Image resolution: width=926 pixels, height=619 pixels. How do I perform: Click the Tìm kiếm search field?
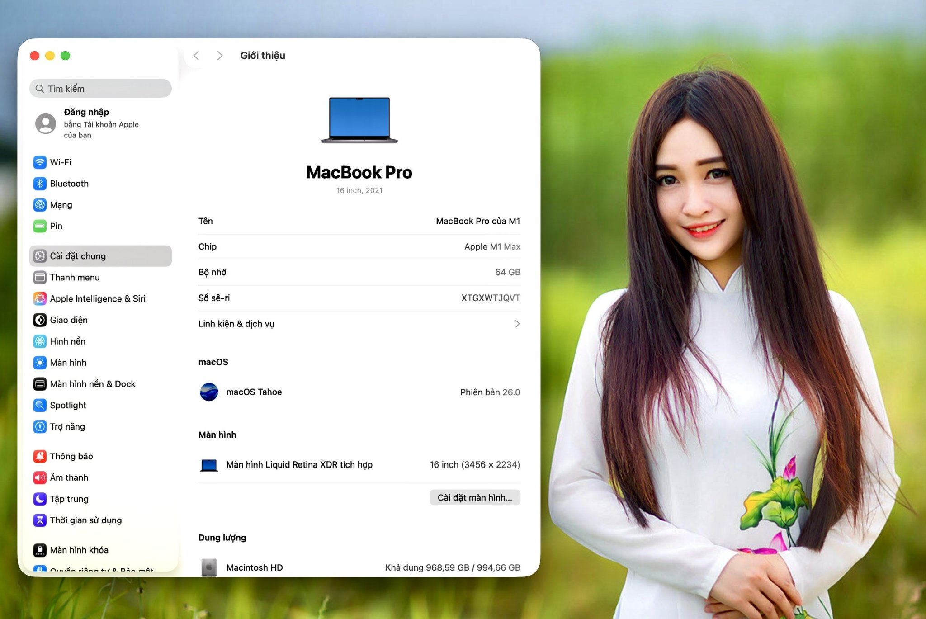tap(100, 89)
